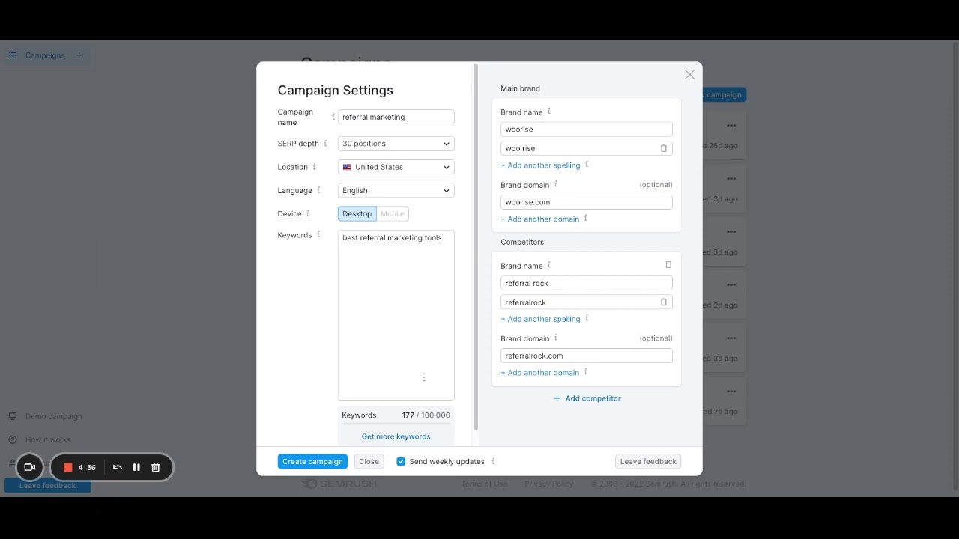Click info icon after Add another domain, Main brand

click(585, 218)
